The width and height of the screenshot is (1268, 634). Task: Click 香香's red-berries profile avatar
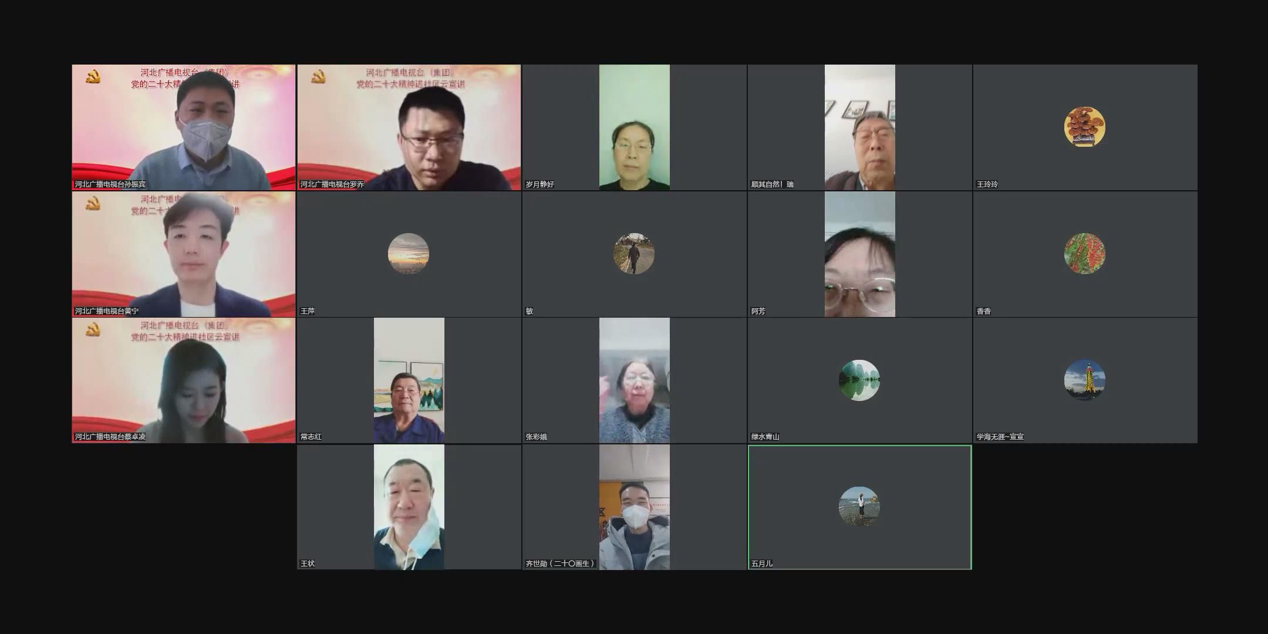coord(1084,254)
